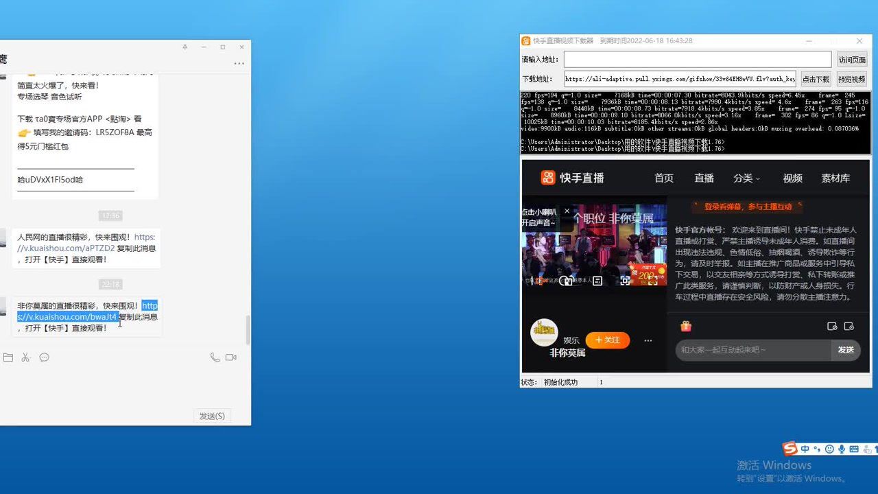Click the 哈uDVxX1Fl5od哈 text in message

[x=50, y=180]
